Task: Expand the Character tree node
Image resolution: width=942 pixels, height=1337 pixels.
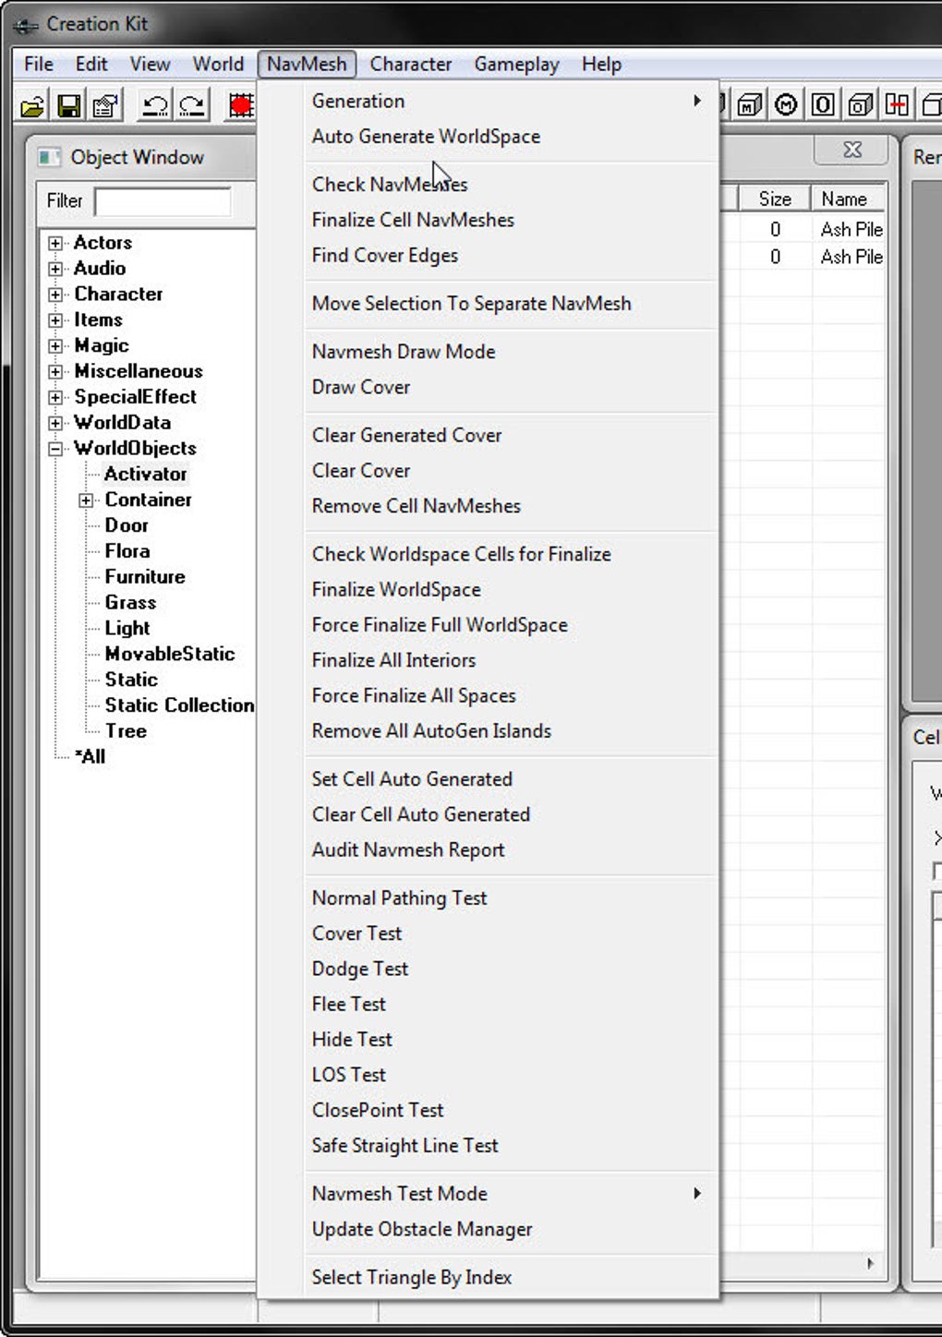Action: click(56, 295)
